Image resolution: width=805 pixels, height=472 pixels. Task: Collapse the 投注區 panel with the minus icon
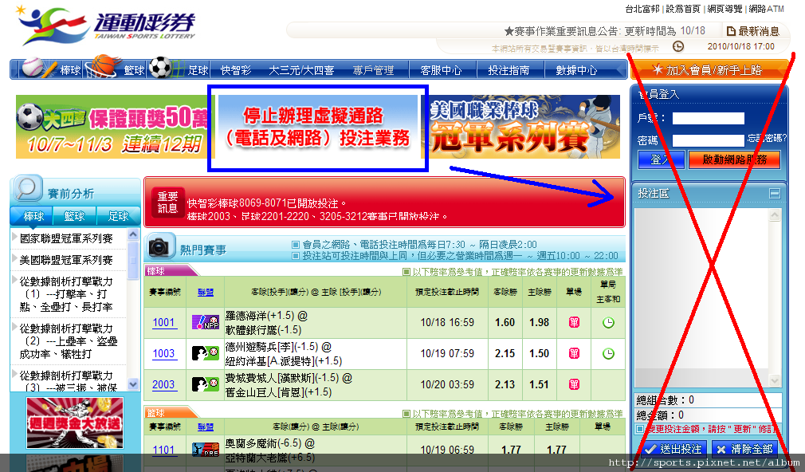(x=775, y=193)
